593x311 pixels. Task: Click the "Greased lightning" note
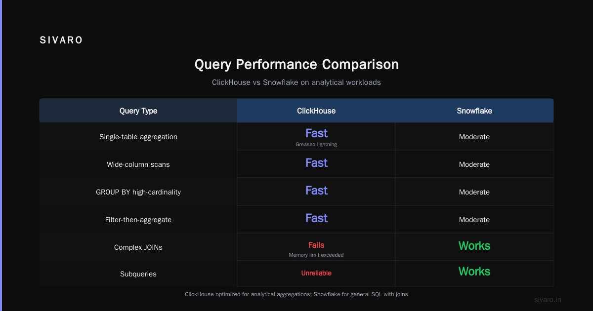coord(316,145)
